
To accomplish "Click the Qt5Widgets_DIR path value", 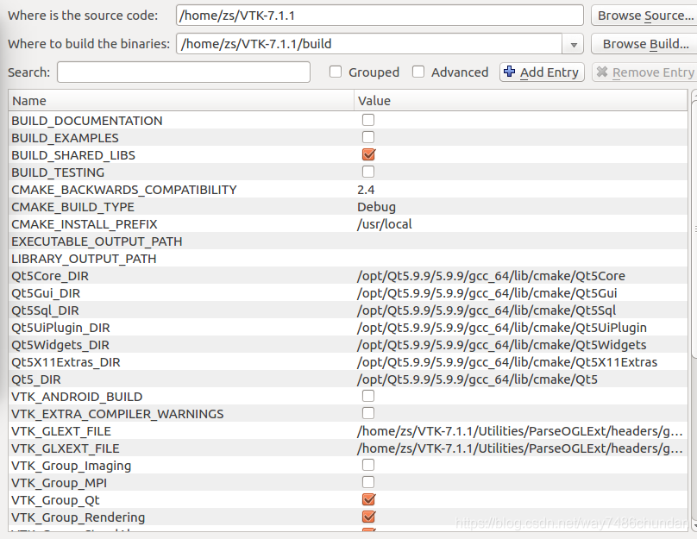I will click(x=501, y=345).
